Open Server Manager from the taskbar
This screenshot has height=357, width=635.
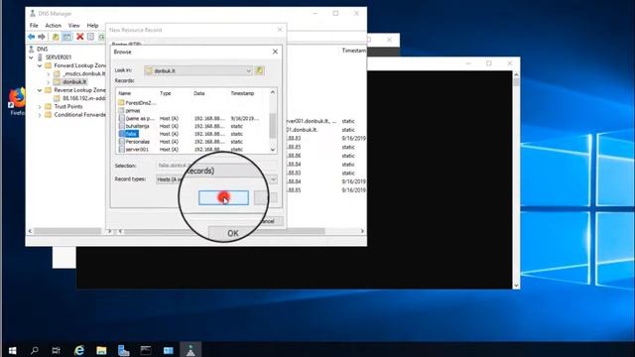pos(123,350)
